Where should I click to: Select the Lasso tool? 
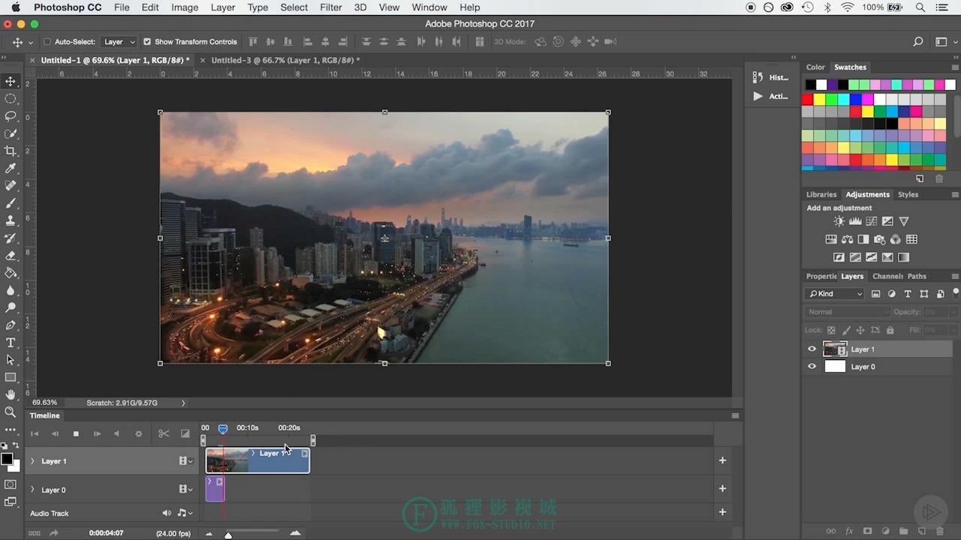click(11, 116)
